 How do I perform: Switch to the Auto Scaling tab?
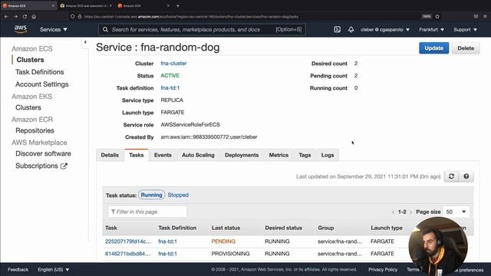tap(198, 155)
